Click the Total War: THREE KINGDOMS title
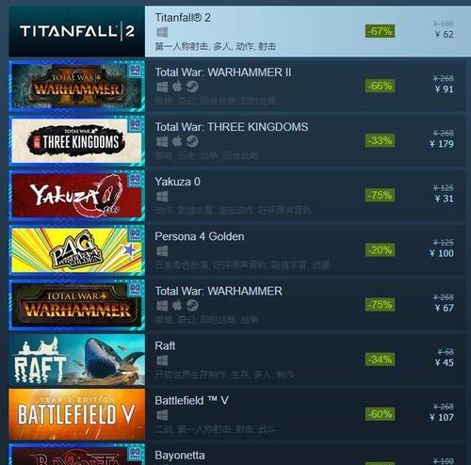The image size is (471, 465). tap(232, 127)
